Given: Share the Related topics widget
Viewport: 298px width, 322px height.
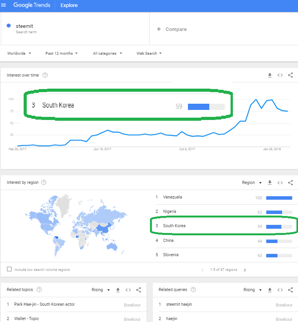Looking at the screenshot, I should [139, 290].
